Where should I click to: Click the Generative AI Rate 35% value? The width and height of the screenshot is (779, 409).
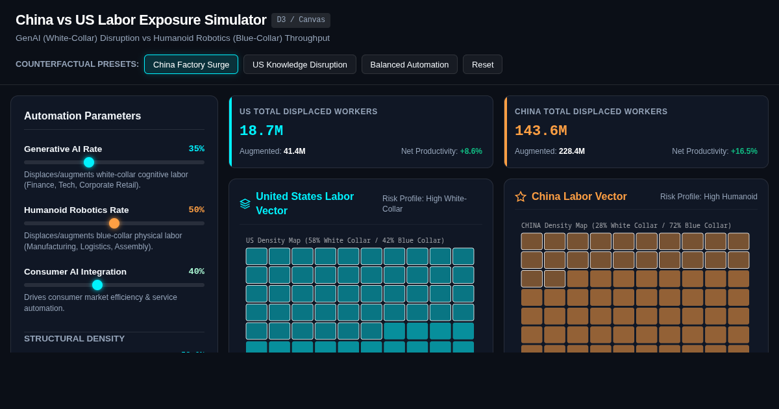(x=197, y=149)
